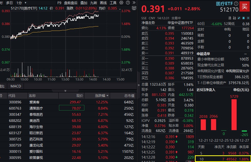Open F9 deep data
Image resolution: width=251 pixels, height=162 pixels.
[59, 3]
